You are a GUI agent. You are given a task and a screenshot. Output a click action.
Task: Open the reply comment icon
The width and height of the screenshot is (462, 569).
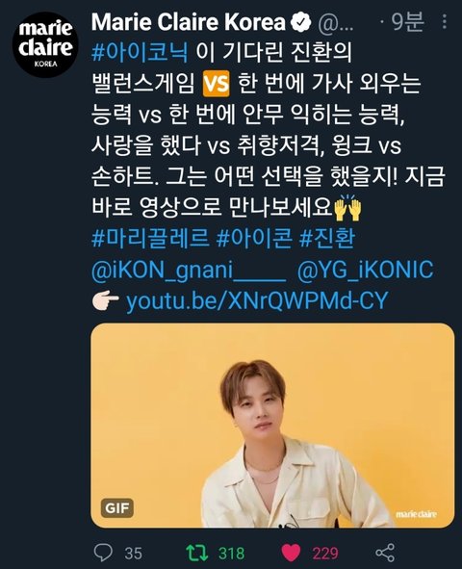[103, 553]
